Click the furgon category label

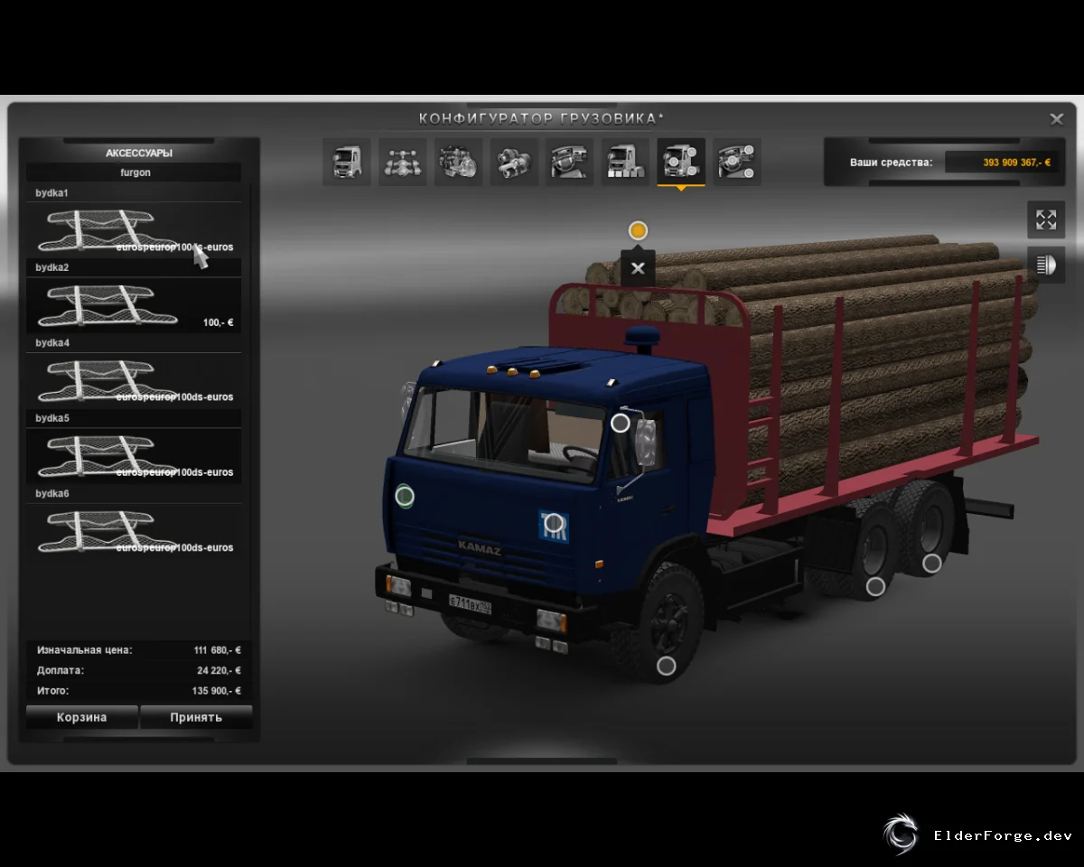(135, 172)
